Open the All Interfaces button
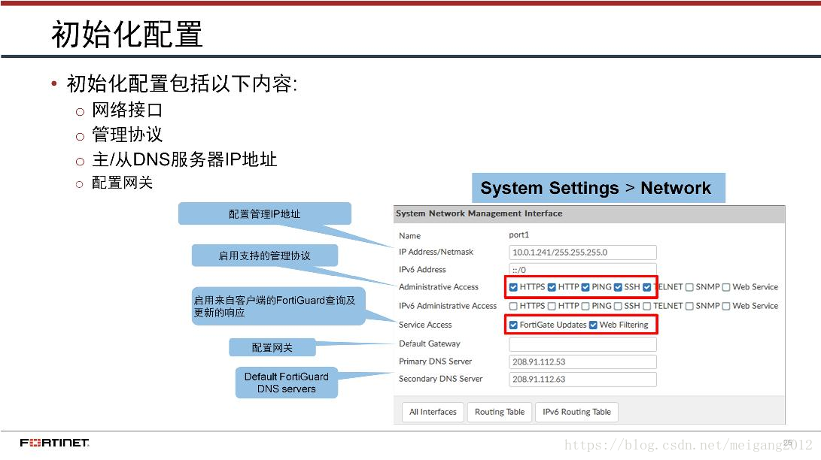Image resolution: width=821 pixels, height=460 pixels. coord(433,412)
